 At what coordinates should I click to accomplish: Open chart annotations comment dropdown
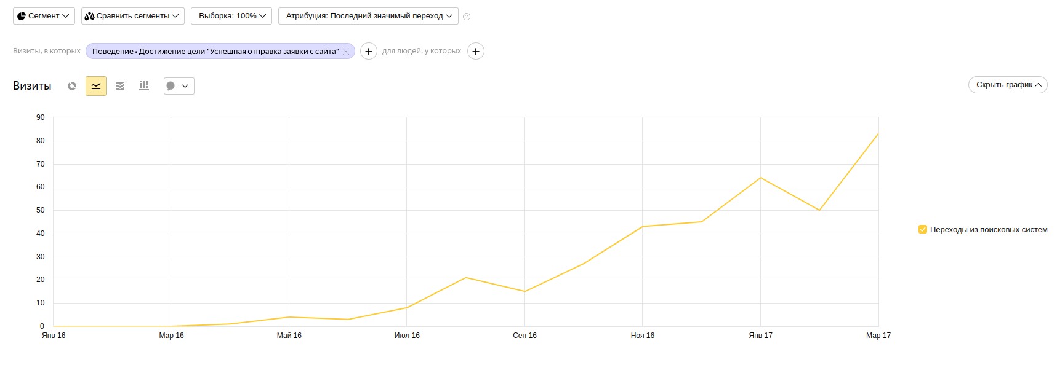coord(179,86)
